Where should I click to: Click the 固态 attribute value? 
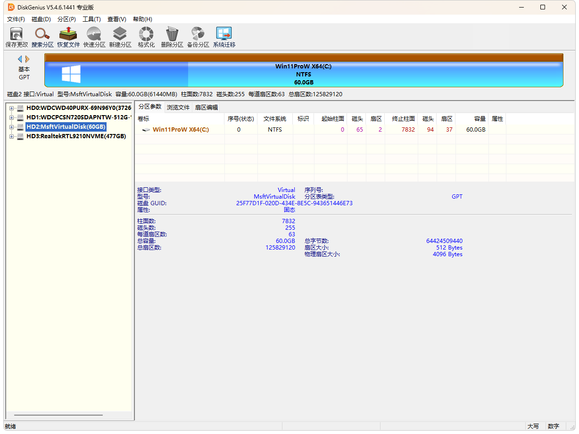[289, 210]
